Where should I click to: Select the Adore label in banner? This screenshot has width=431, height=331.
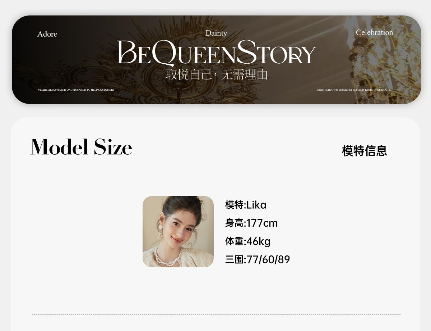pyautogui.click(x=47, y=34)
